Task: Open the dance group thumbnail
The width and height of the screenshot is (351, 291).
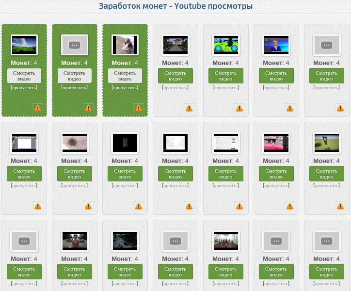Action: coord(225,241)
